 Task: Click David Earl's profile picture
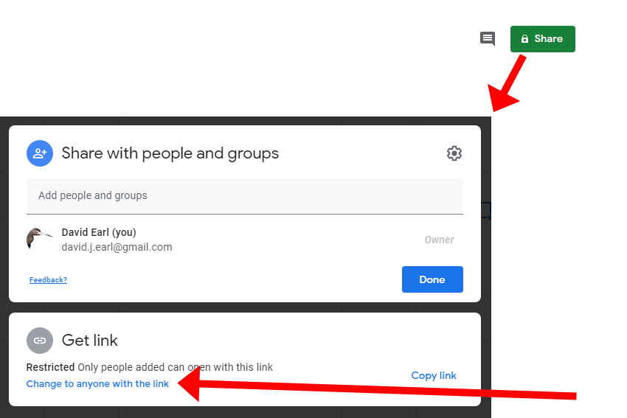39,239
